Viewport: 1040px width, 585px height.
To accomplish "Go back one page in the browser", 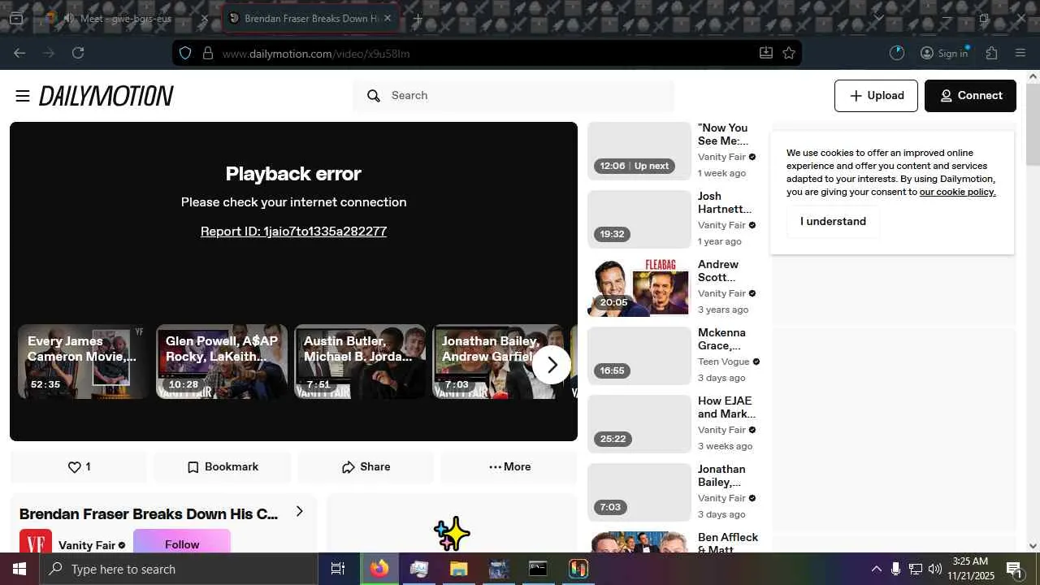I will 19,53.
